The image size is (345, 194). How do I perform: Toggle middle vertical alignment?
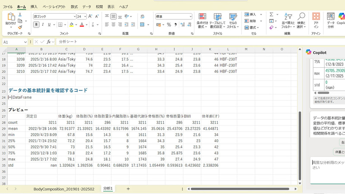tap(113, 16)
